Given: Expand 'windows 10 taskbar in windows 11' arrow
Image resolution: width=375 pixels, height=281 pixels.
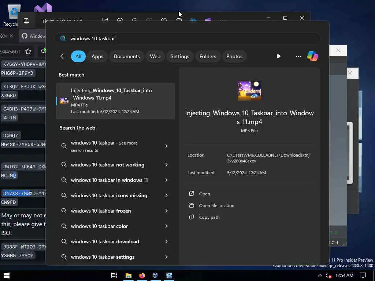Looking at the screenshot, I should pos(167,180).
